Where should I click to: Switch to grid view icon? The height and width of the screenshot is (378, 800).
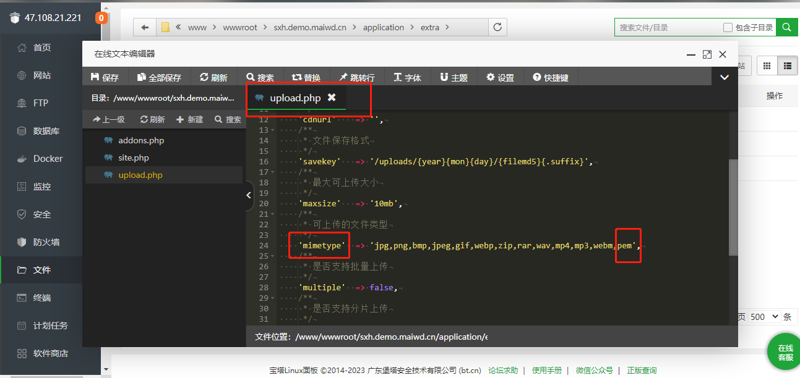[x=767, y=66]
